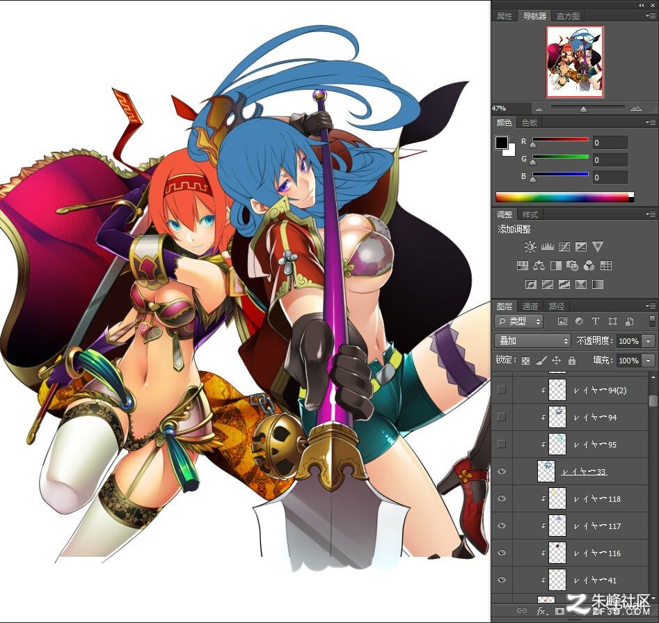Viewport: 659px width, 623px height.
Task: Add a Gradient Map adjustment
Action: click(x=598, y=285)
